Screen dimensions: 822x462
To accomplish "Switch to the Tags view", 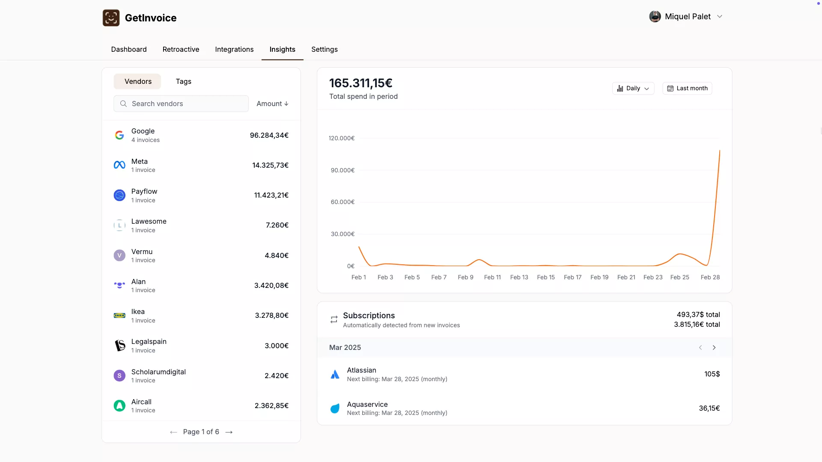I will click(x=183, y=81).
